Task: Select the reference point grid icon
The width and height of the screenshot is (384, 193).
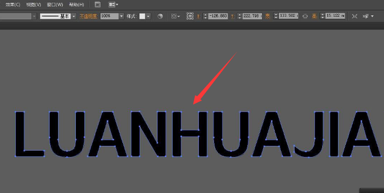Action: coord(190,16)
